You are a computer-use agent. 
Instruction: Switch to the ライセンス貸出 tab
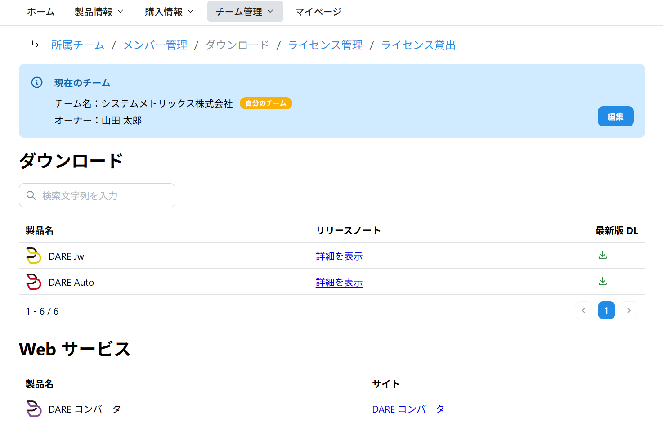coord(418,45)
